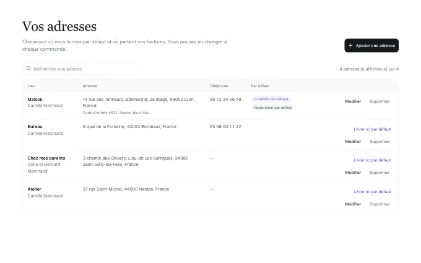Click the Facturation par défaut badge

273,108
